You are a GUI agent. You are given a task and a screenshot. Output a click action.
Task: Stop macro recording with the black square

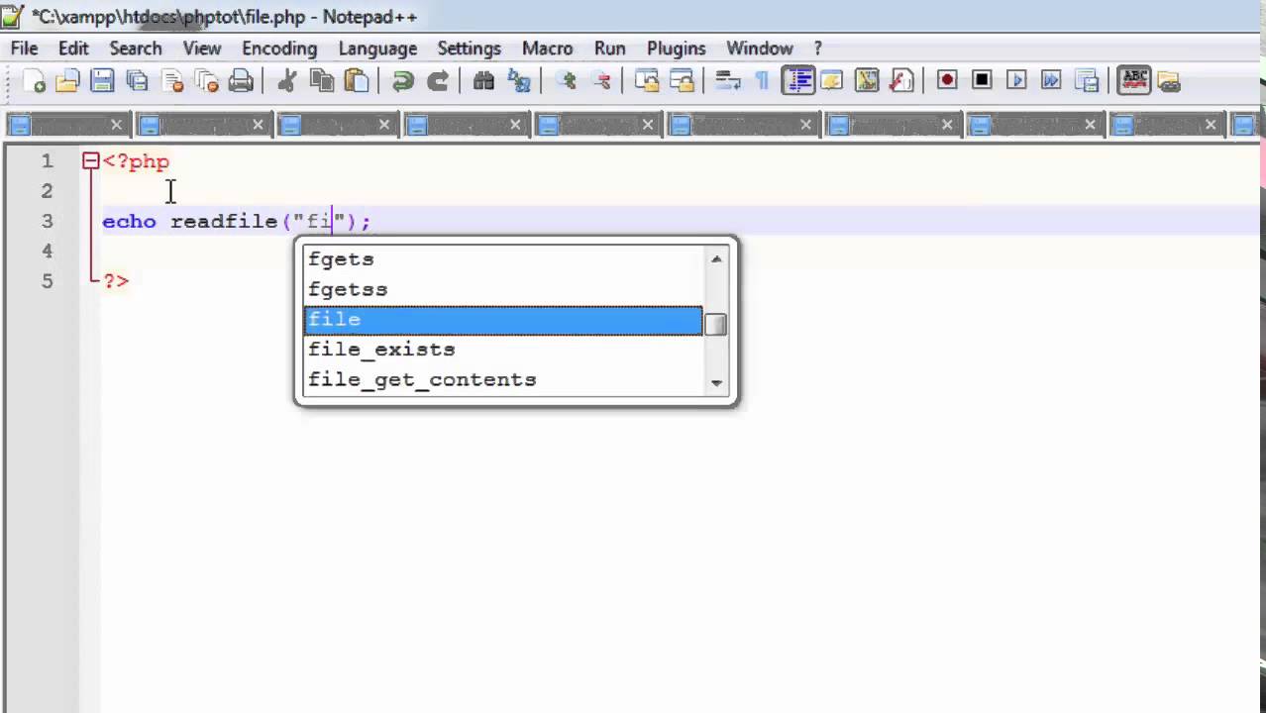pyautogui.click(x=982, y=81)
